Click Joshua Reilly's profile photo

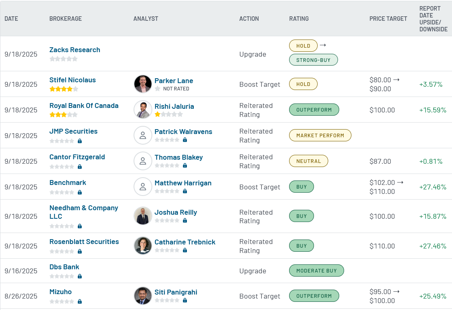click(x=143, y=216)
